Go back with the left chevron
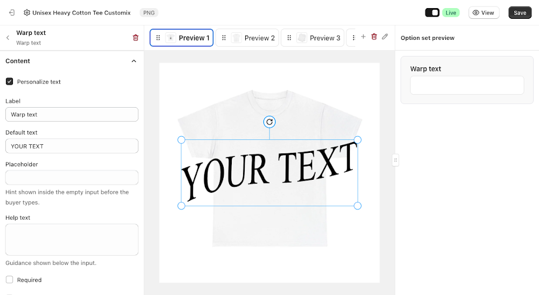Viewport: 539px width, 295px height. 8,38
